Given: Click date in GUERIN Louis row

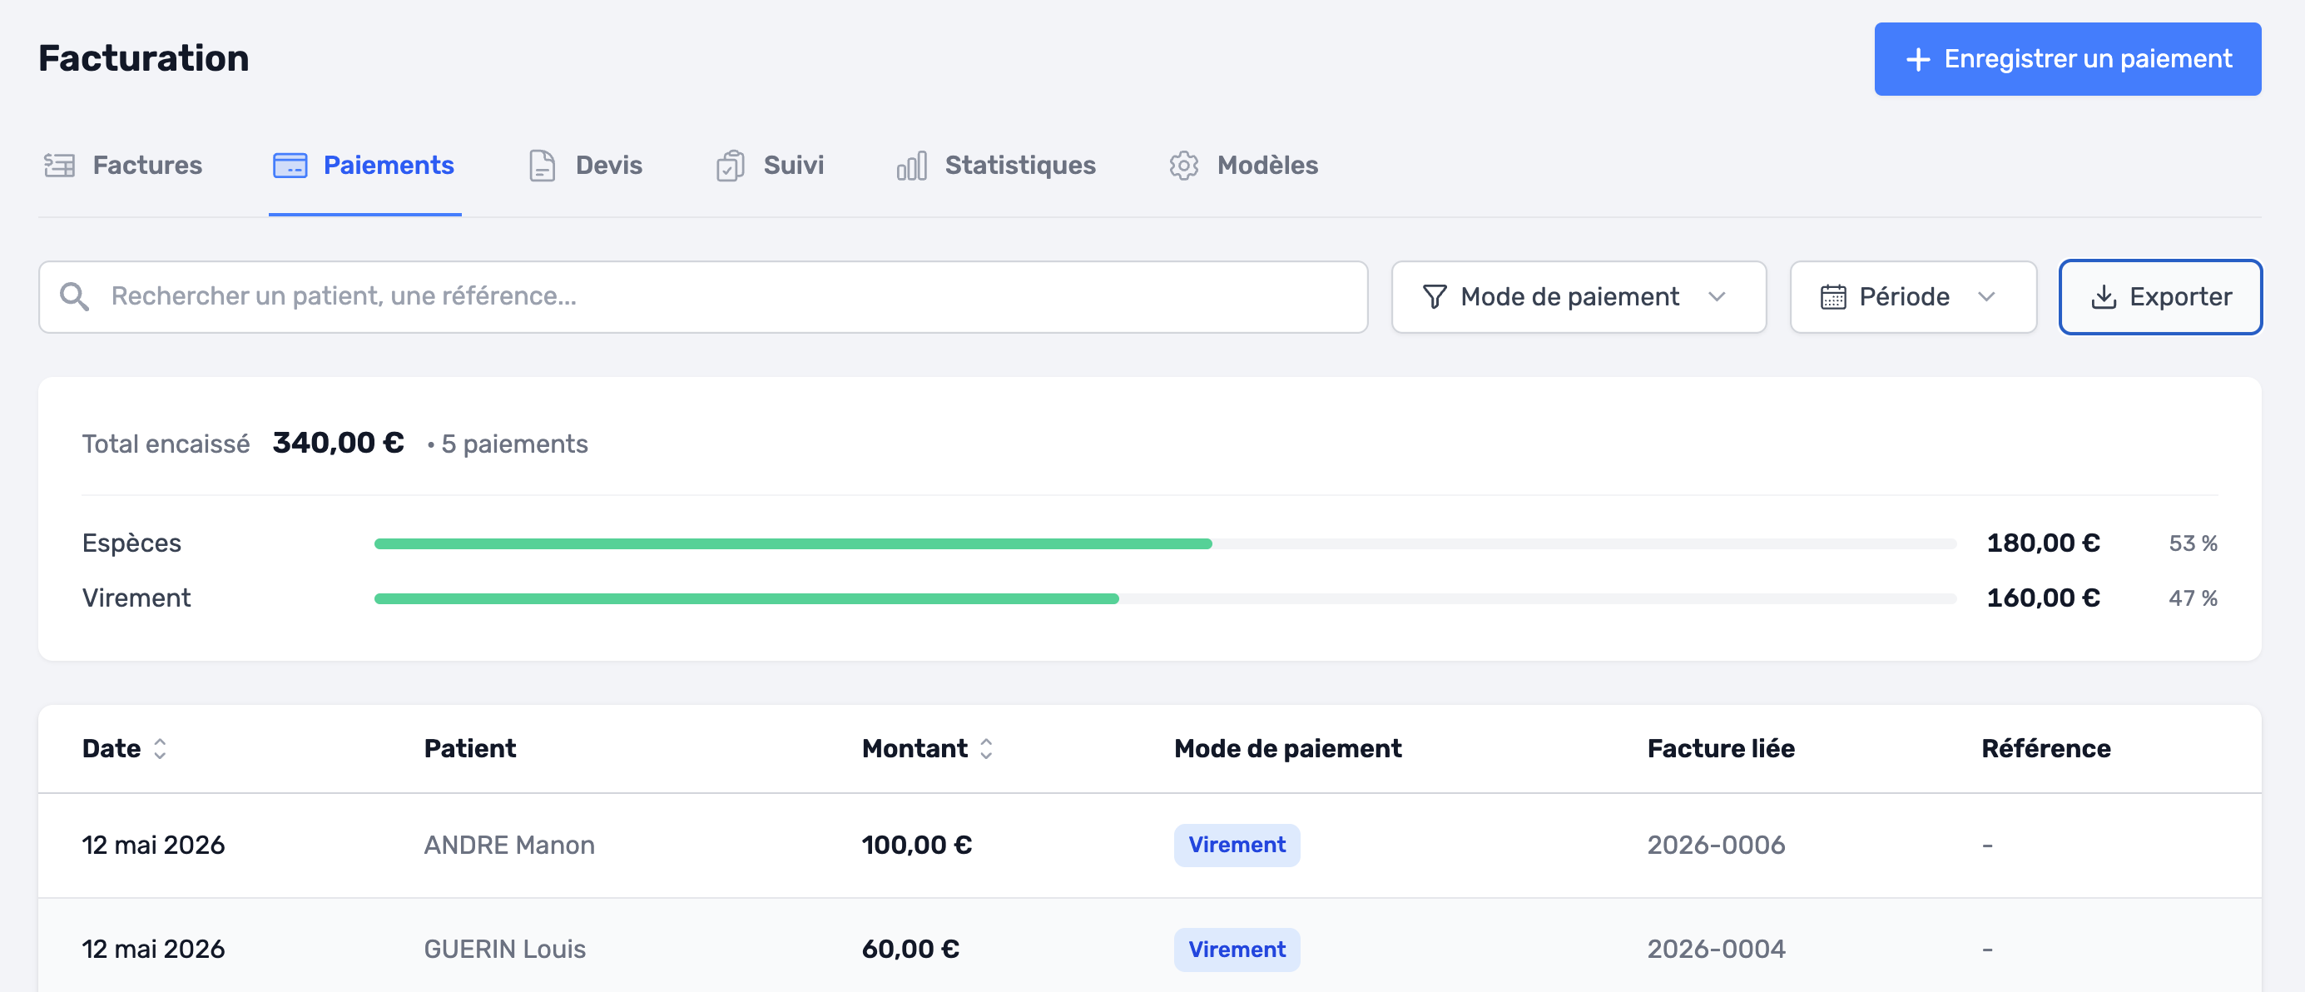Looking at the screenshot, I should 153,949.
